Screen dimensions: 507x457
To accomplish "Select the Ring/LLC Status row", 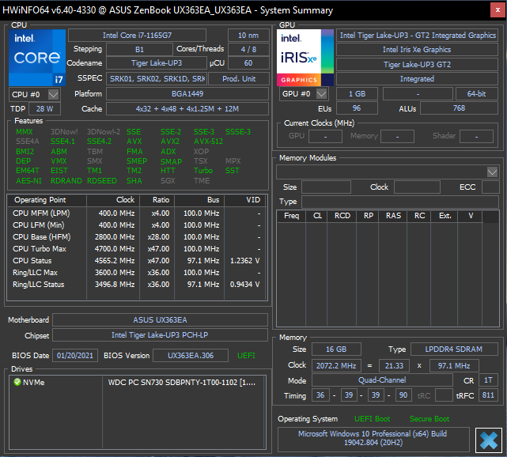I will [137, 285].
